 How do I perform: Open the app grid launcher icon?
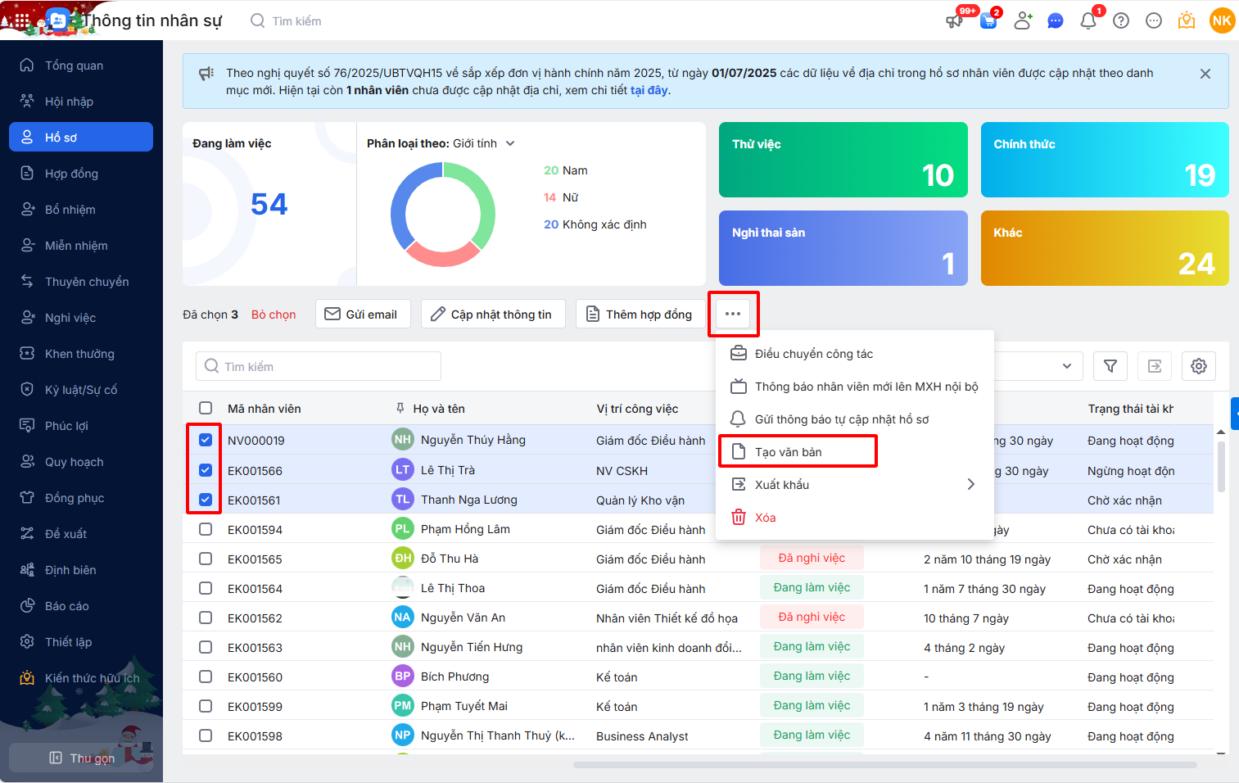click(x=22, y=20)
